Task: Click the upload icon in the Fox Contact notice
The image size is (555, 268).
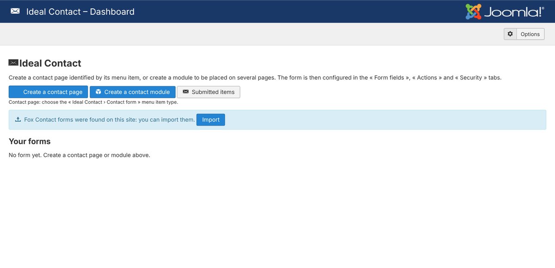Action: [x=18, y=119]
